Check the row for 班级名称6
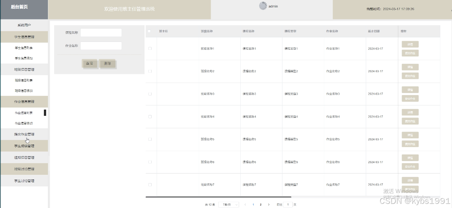 coord(150,162)
